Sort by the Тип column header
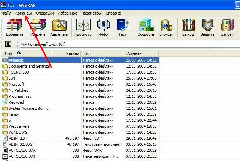Image resolution: width=240 pixels, height=161 pixels. pyautogui.click(x=102, y=53)
